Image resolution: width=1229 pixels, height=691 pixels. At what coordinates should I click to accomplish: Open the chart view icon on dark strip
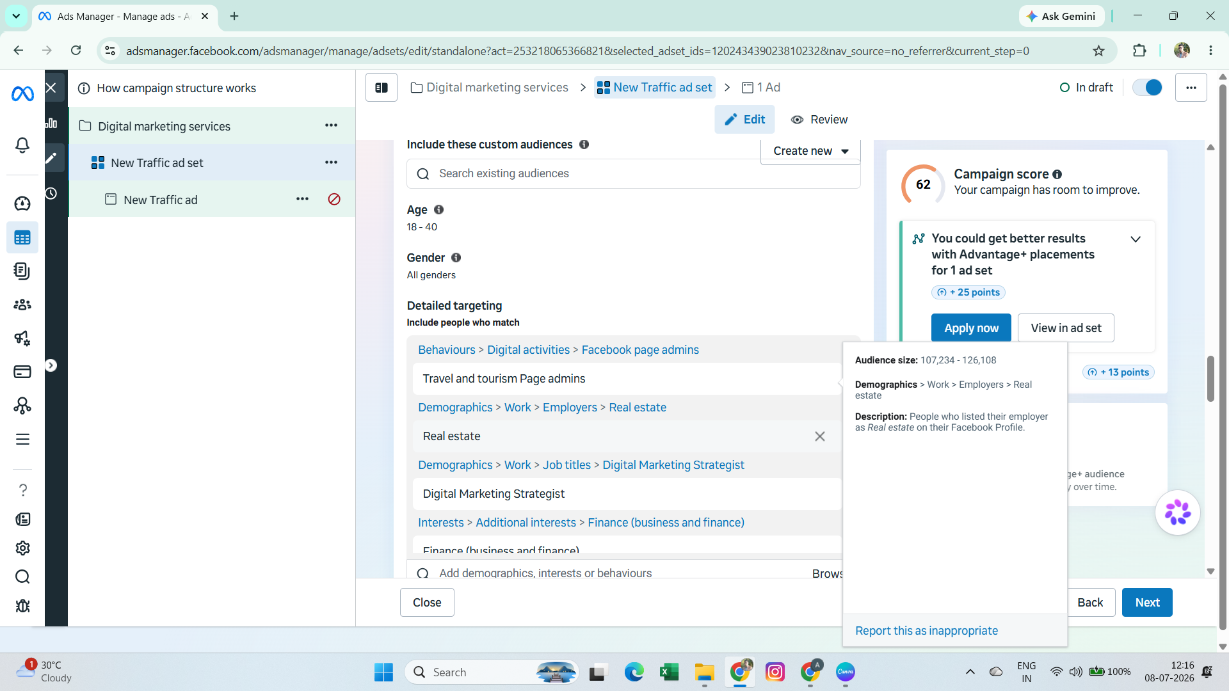point(51,123)
